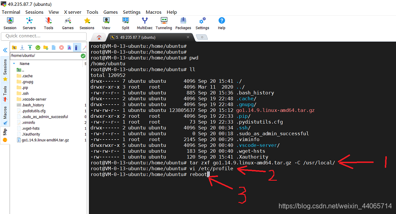Viewport: 396px width, 214px height.
Task: Select the .pydistutils.cfg file
Action: tap(31, 111)
